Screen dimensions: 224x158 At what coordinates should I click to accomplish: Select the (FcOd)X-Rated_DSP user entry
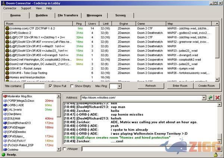point(29,145)
